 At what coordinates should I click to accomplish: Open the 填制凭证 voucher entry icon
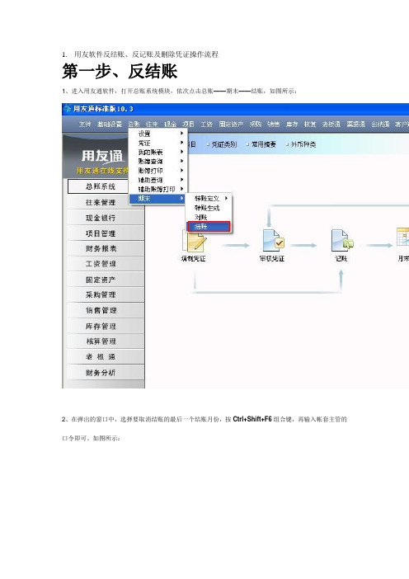click(194, 241)
